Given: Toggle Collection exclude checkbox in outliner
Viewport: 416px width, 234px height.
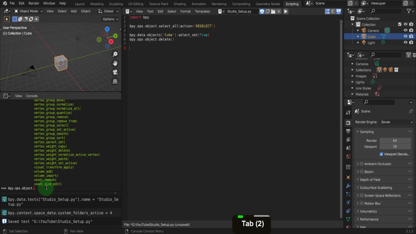Looking at the screenshot, I should tap(400, 24).
